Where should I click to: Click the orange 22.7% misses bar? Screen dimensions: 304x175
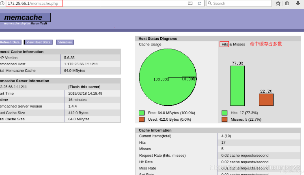(x=266, y=100)
